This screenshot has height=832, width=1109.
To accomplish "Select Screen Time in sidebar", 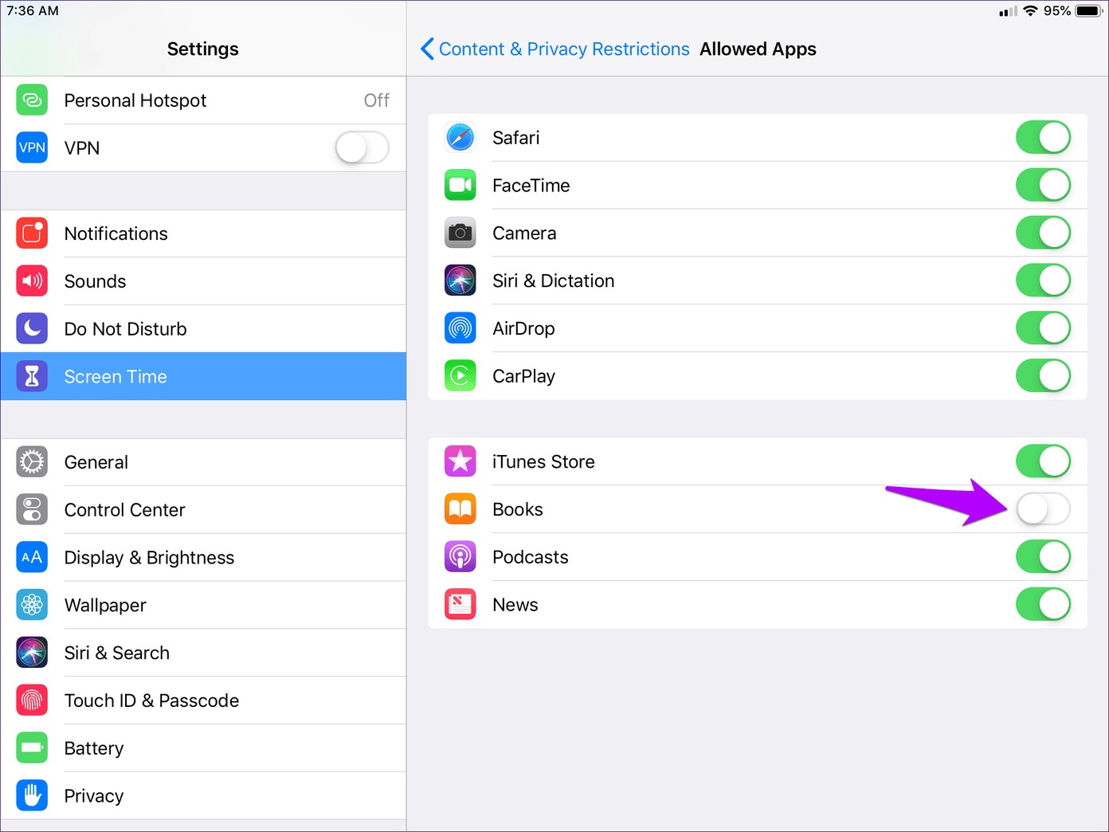I will tap(203, 376).
